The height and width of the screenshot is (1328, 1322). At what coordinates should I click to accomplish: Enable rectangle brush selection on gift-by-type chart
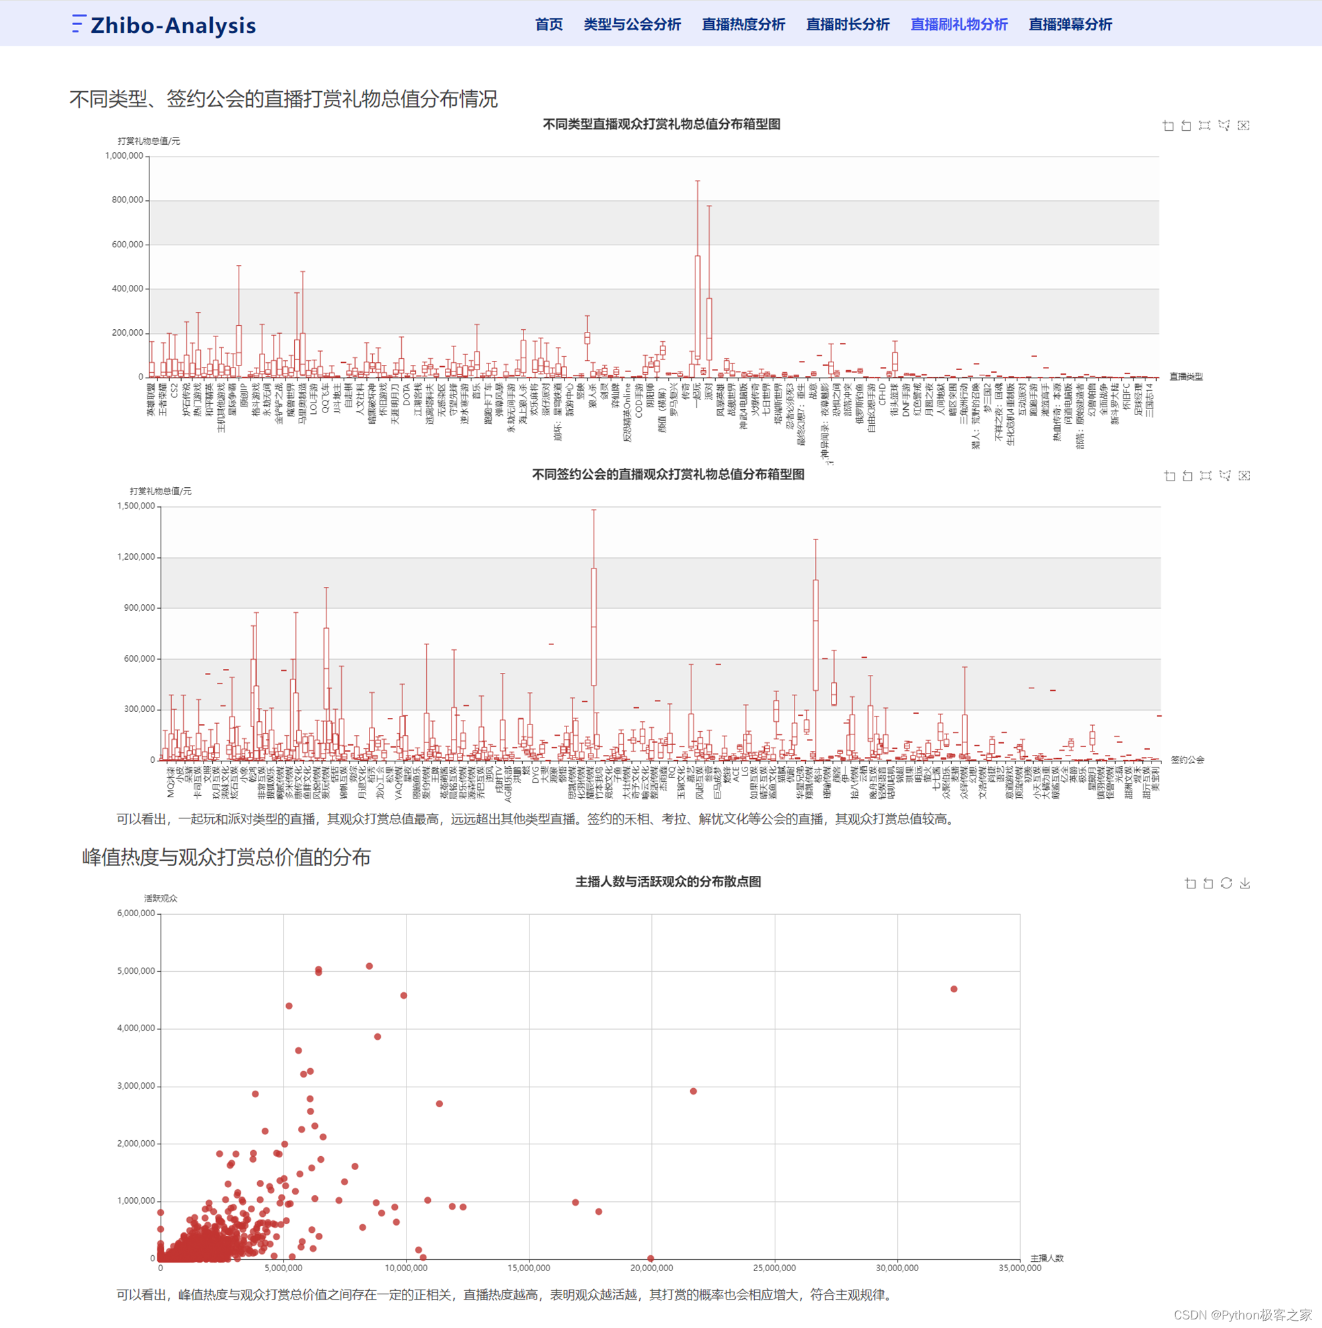click(x=1204, y=126)
